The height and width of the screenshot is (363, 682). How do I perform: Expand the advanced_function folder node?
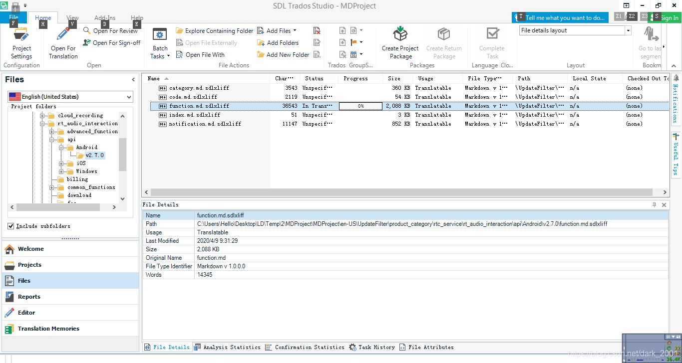pyautogui.click(x=52, y=132)
